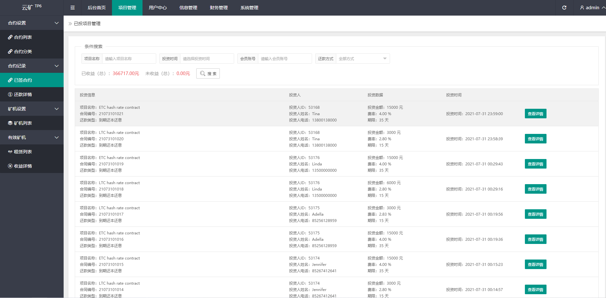Viewport: 606px width, 298px height.
Task: Click the 366717.00元 total earned value
Action: pyautogui.click(x=126, y=73)
